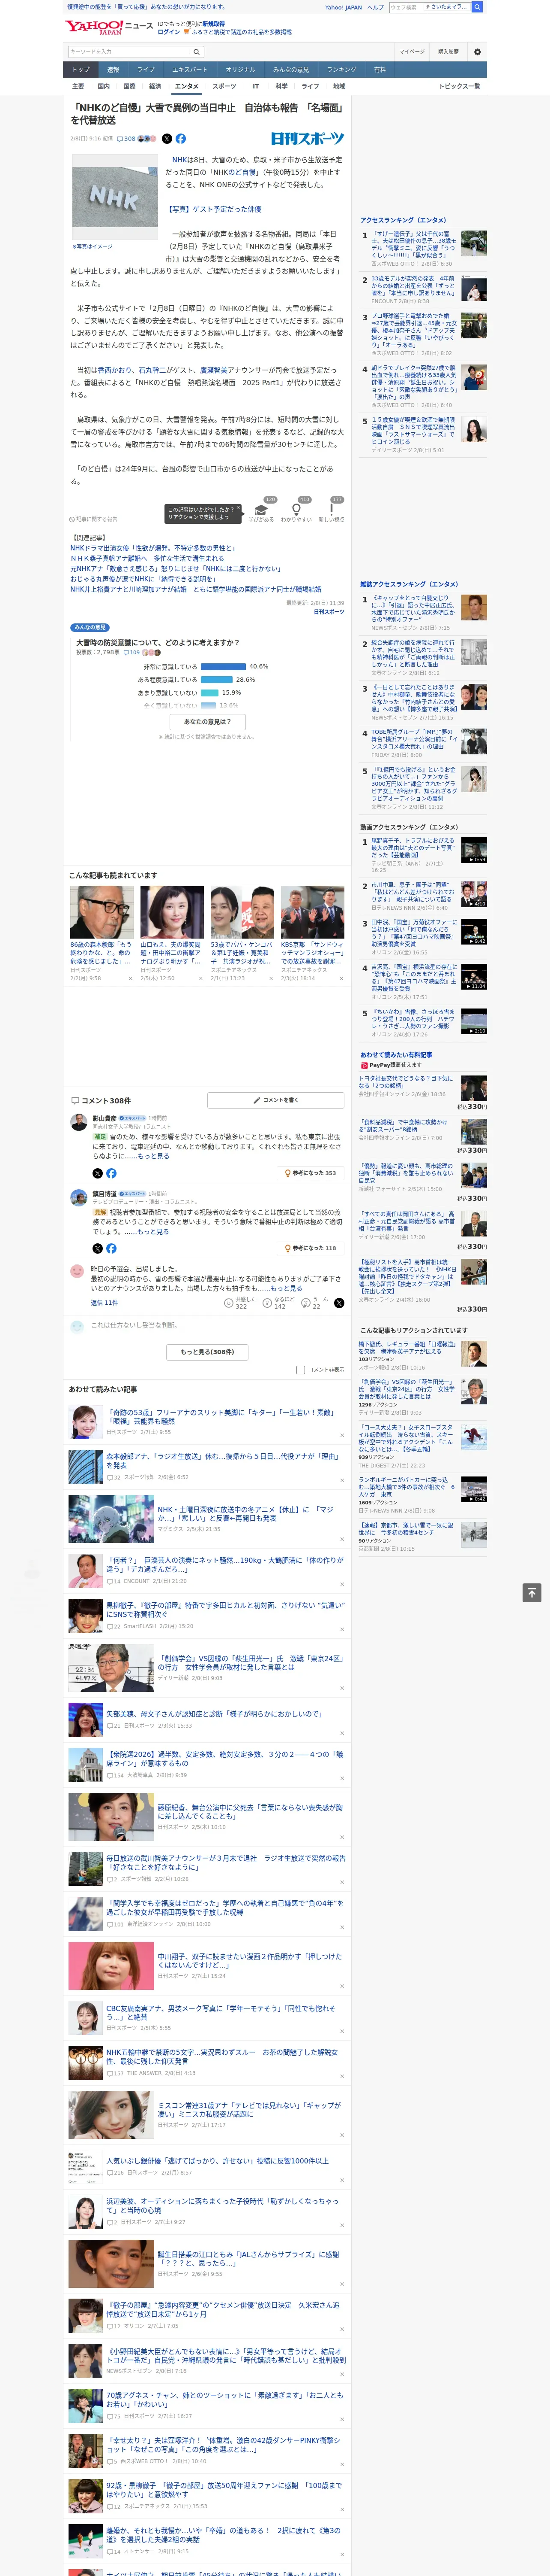Click the magnifier icon beside the keyword field
The height and width of the screenshot is (2576, 550).
(x=197, y=51)
